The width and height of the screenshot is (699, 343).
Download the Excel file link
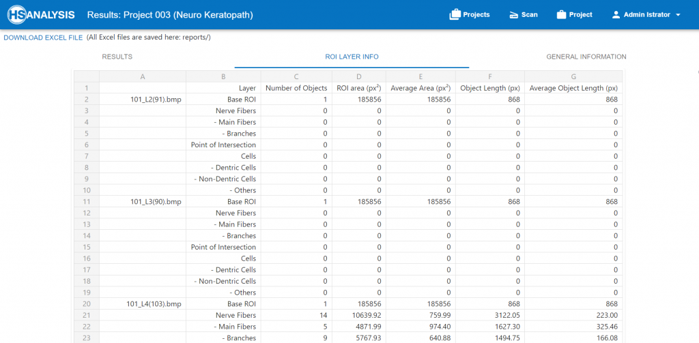tap(43, 38)
